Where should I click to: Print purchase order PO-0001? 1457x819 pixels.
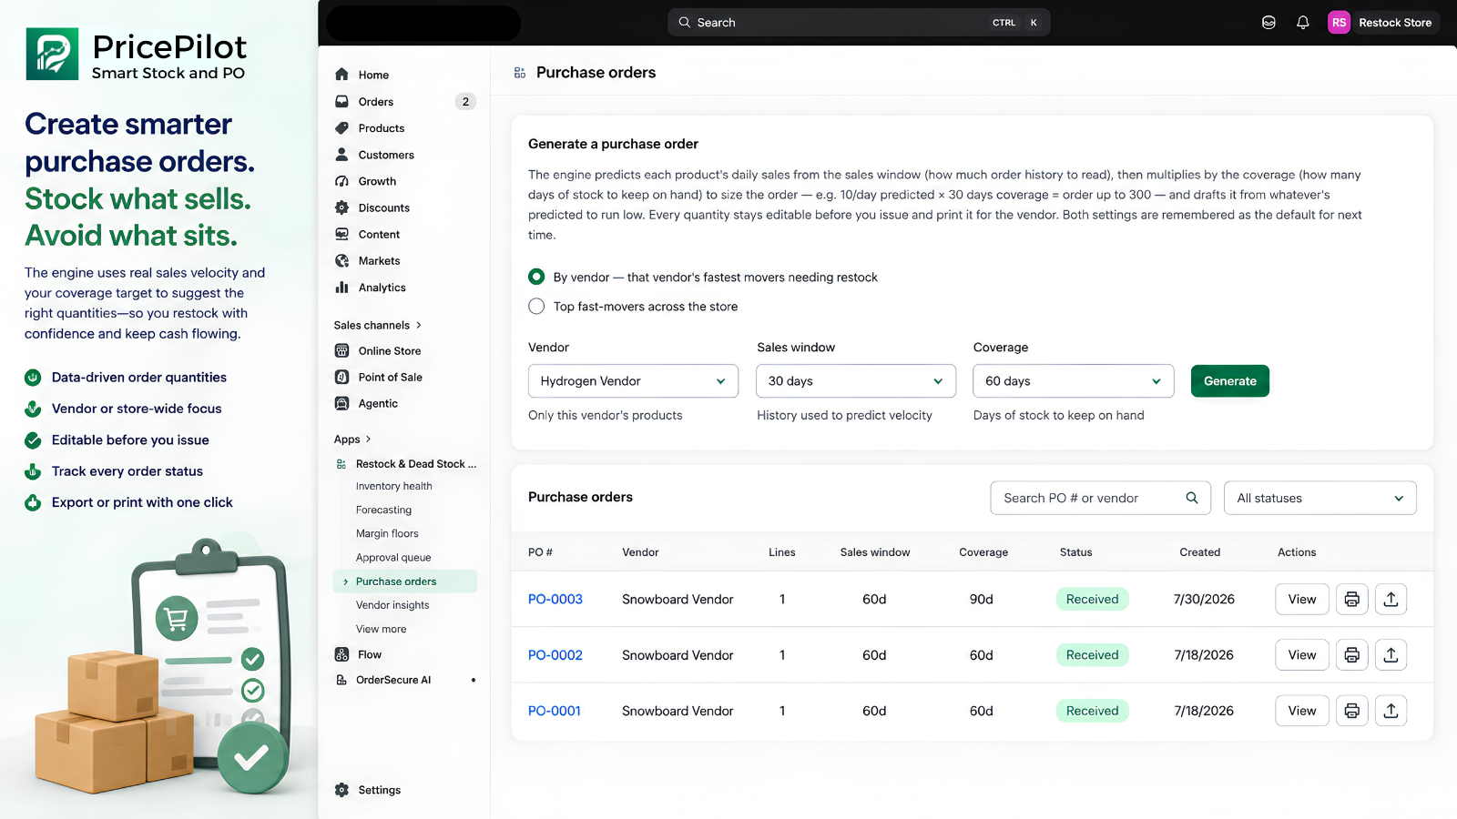(1351, 711)
